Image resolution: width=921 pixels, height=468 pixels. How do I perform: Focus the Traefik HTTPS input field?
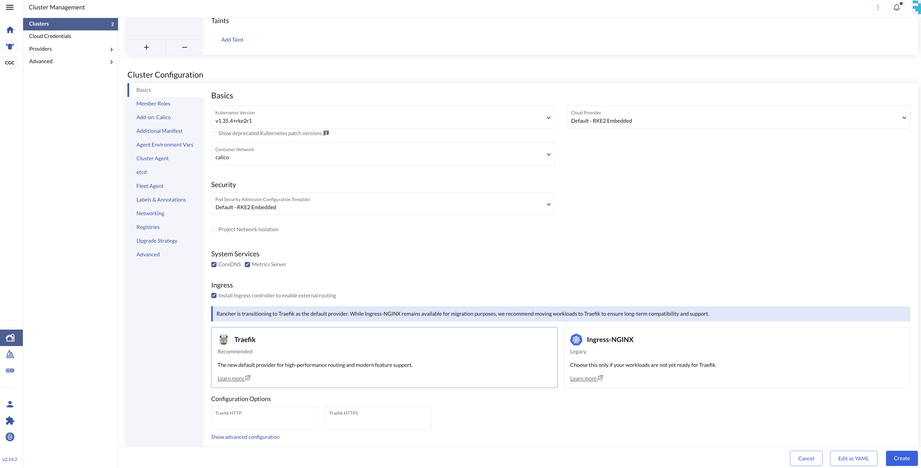click(x=378, y=418)
